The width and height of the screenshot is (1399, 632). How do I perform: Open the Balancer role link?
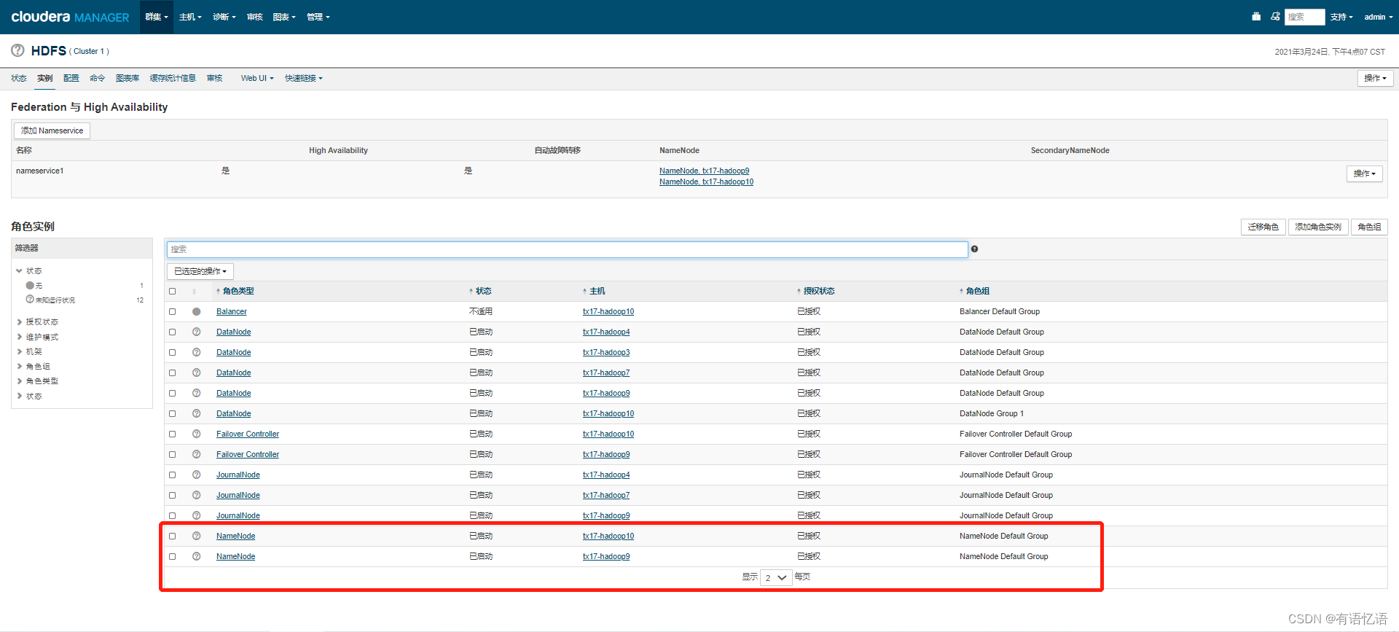[x=232, y=311]
